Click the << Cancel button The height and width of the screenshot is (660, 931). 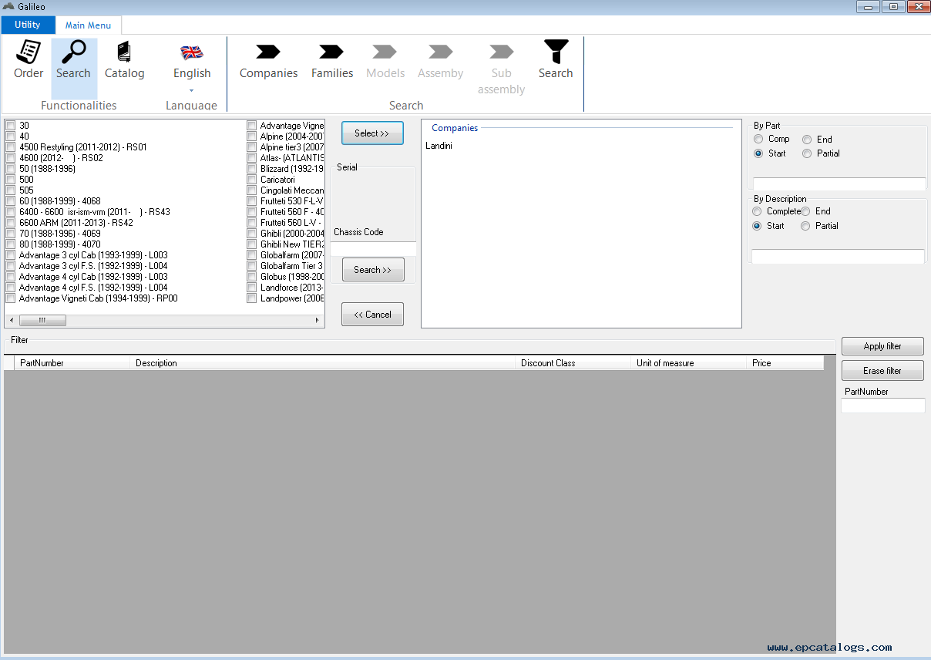372,315
